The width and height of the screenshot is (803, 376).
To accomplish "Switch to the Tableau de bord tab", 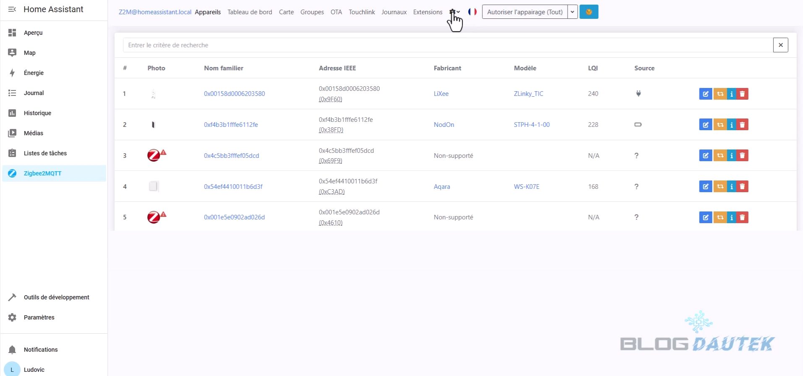I will pos(250,12).
